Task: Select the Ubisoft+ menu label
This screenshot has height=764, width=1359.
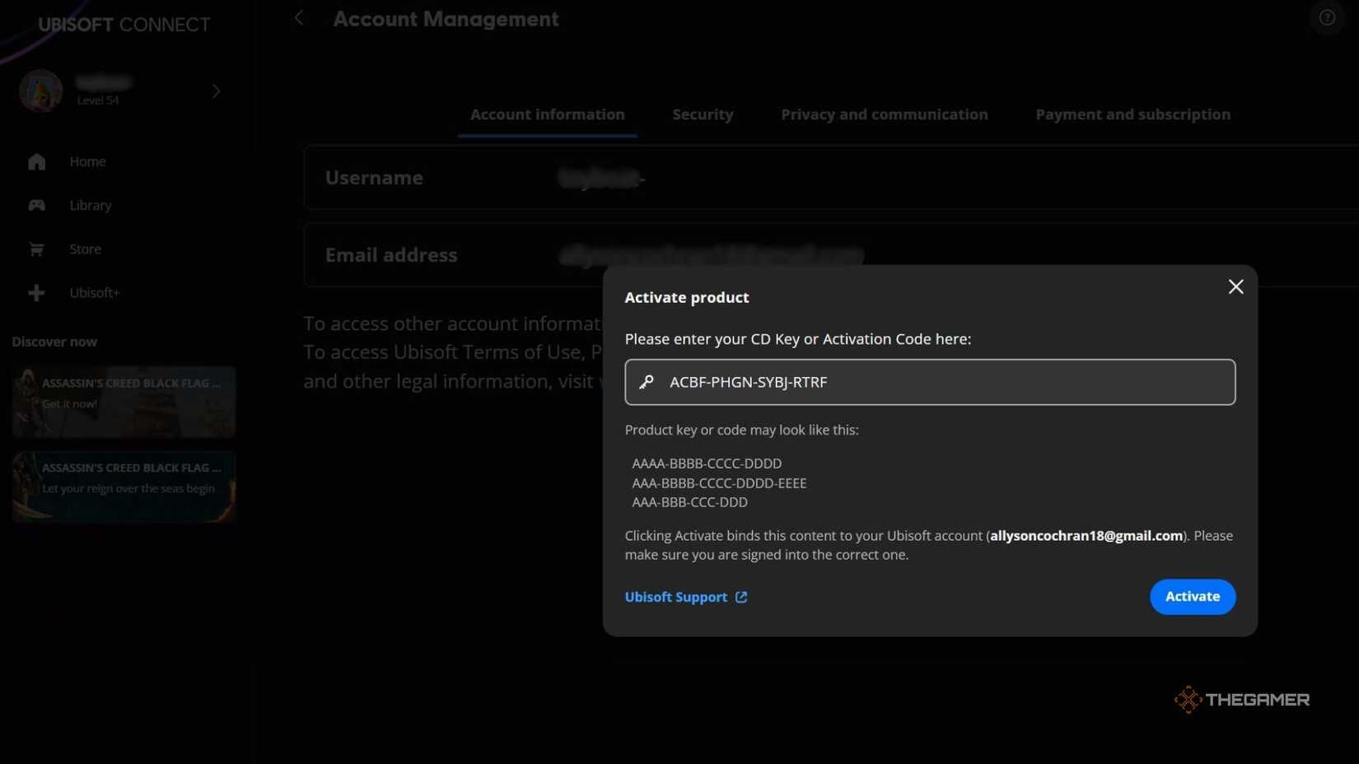Action: [94, 292]
